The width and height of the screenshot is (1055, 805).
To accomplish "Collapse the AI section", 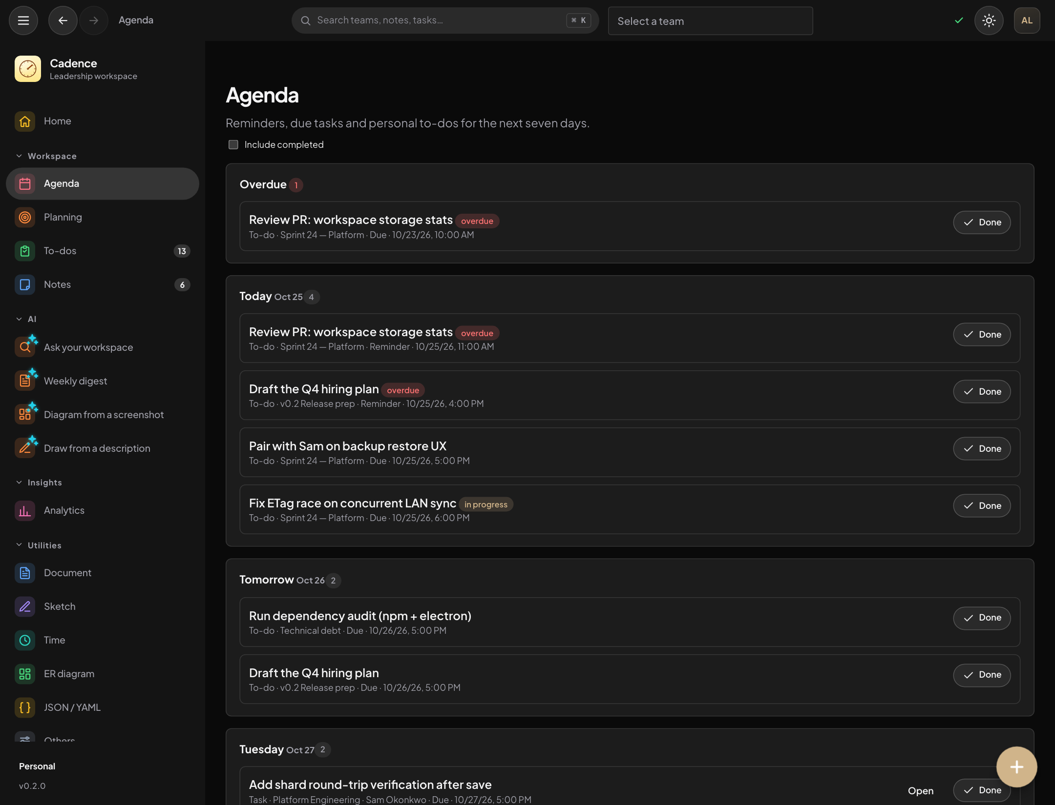I will click(26, 319).
